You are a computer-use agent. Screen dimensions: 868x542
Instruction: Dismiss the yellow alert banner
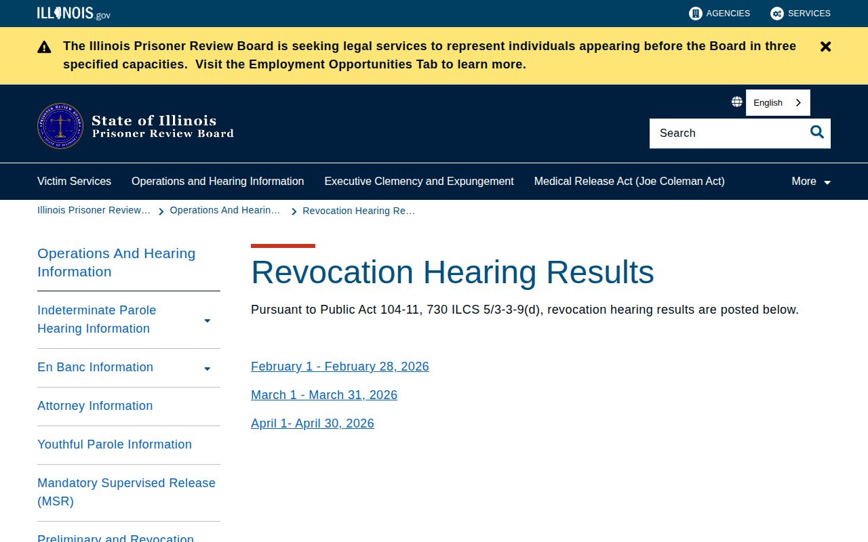tap(825, 47)
